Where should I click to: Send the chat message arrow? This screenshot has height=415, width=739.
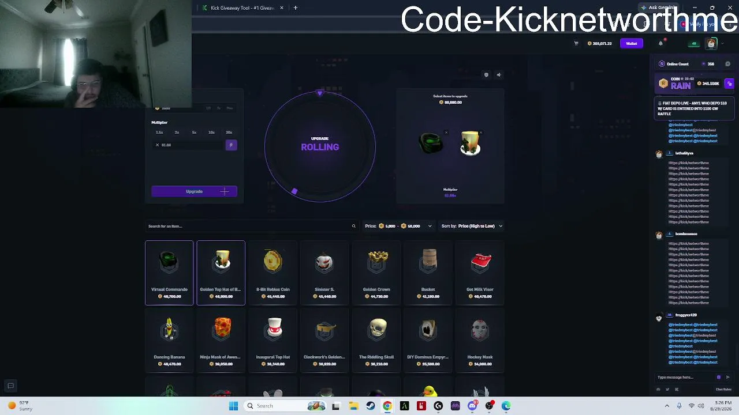point(727,378)
